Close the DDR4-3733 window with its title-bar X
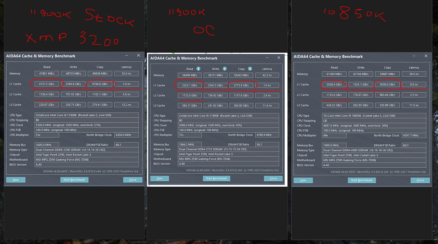Image resolution: width=438 pixels, height=244 pixels. tap(279, 58)
